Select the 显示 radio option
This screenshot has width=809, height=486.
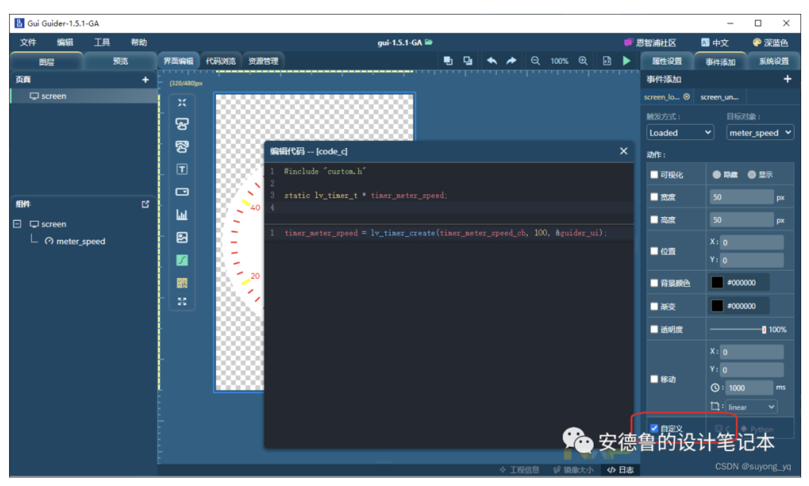(752, 175)
